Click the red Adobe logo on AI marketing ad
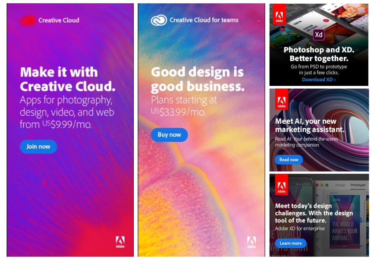Screen dimensions: 375x262 [x=282, y=99]
